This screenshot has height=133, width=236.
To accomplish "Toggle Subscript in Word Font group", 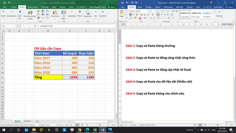I will click(145, 14).
